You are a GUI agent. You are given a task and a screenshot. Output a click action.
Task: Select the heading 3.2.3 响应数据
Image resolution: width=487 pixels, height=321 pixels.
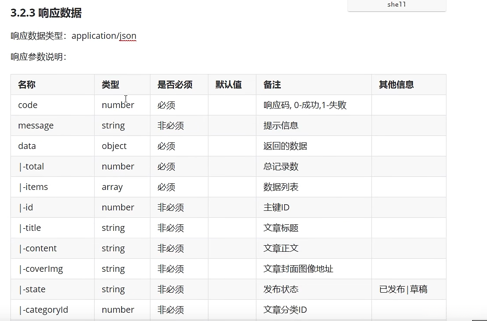(46, 13)
